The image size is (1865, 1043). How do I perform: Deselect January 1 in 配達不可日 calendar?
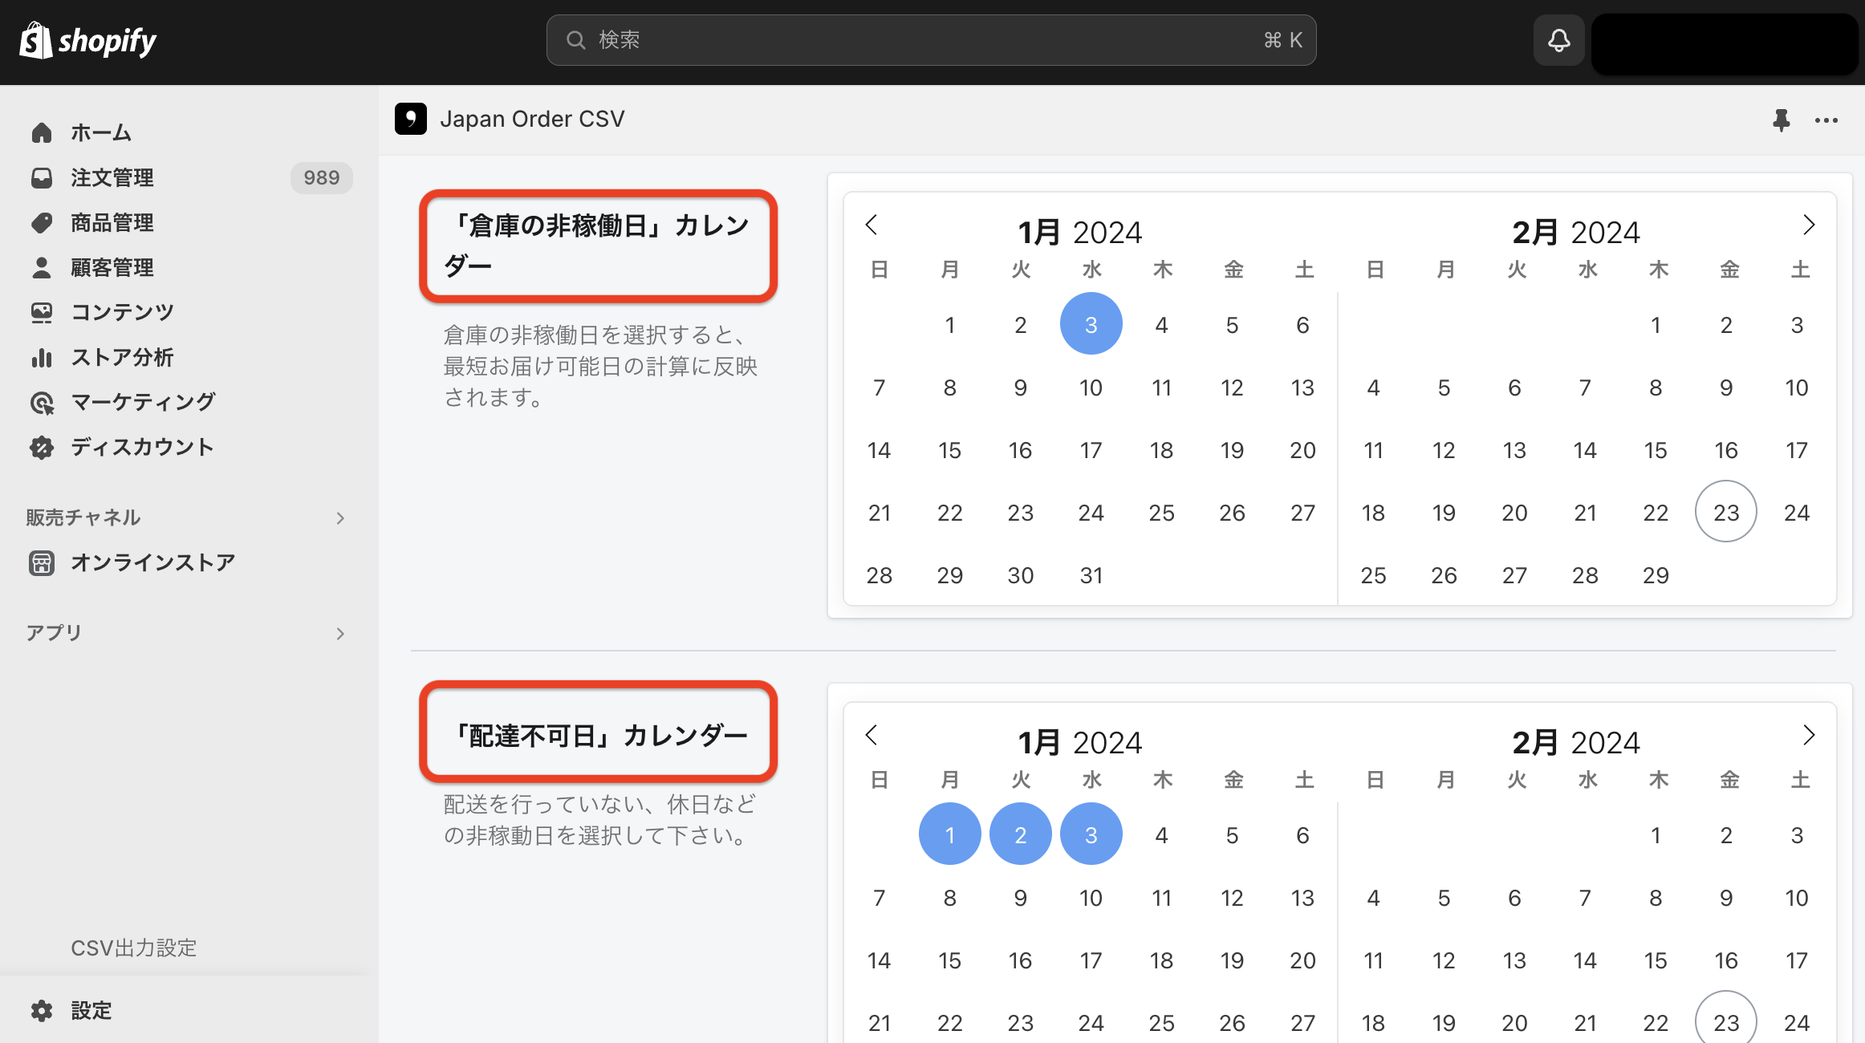tap(949, 834)
